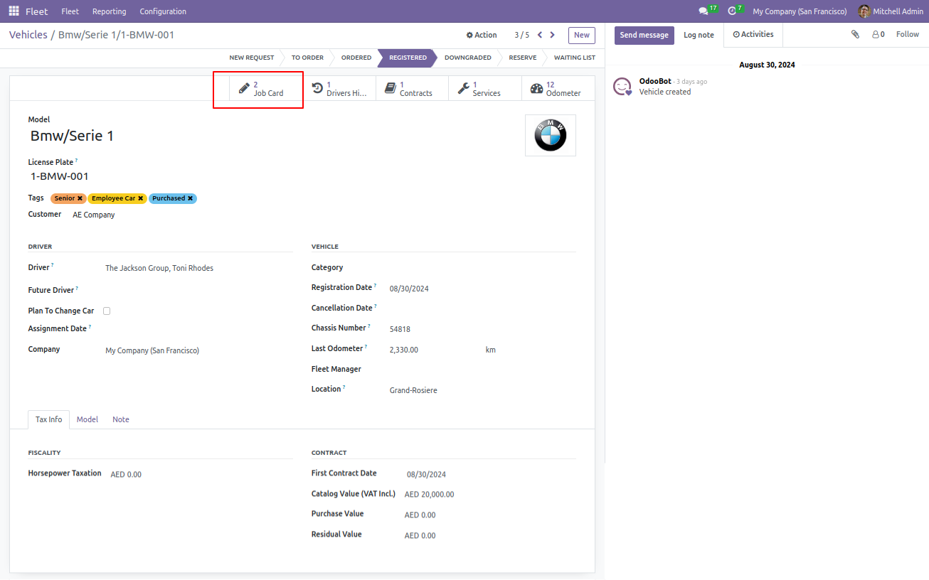Screen dimensions: 929x580
Task: Go to previous record arrow
Action: pyautogui.click(x=540, y=35)
